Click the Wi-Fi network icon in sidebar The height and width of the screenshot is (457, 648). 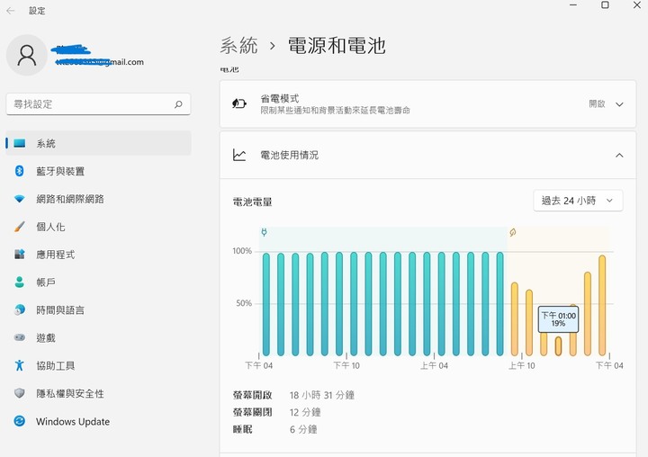point(20,199)
